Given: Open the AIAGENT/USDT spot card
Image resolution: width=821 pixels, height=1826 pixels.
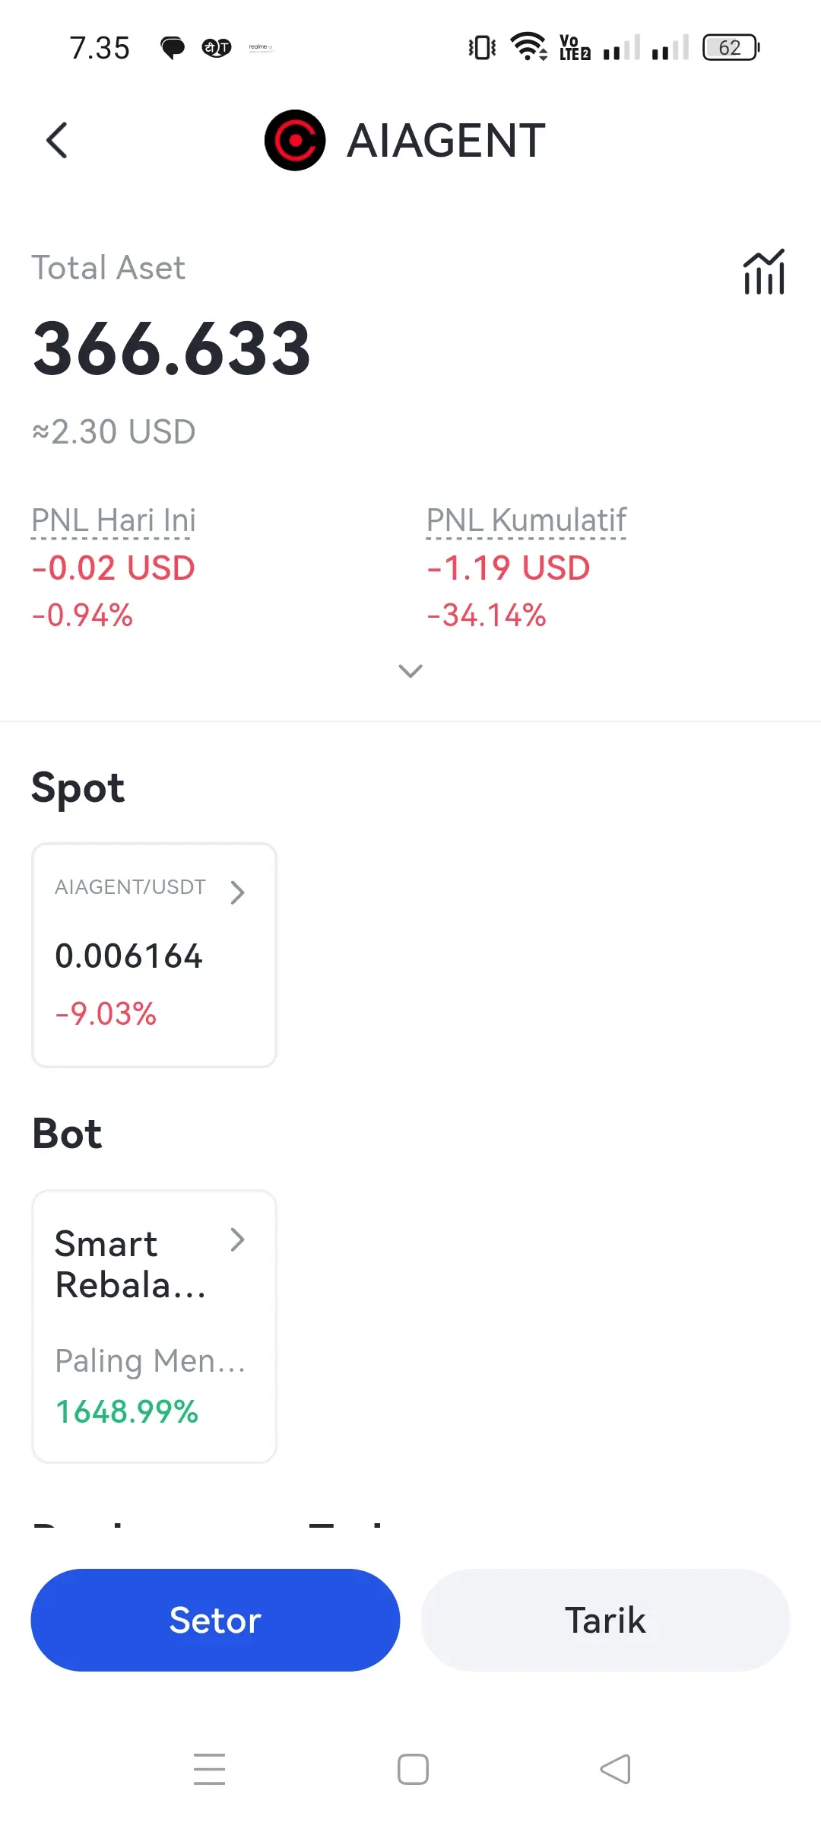Looking at the screenshot, I should (154, 955).
